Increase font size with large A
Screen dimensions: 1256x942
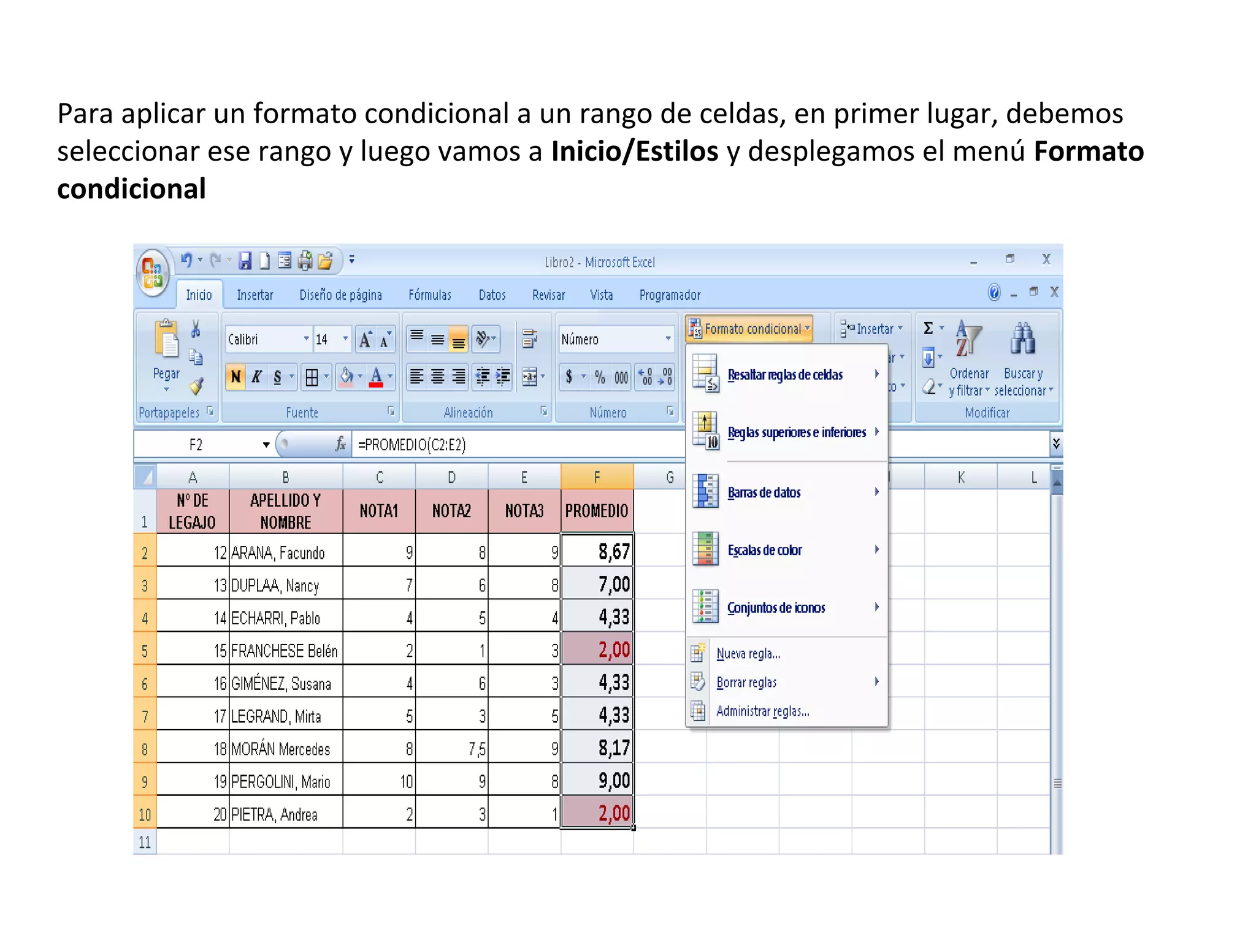(x=366, y=339)
